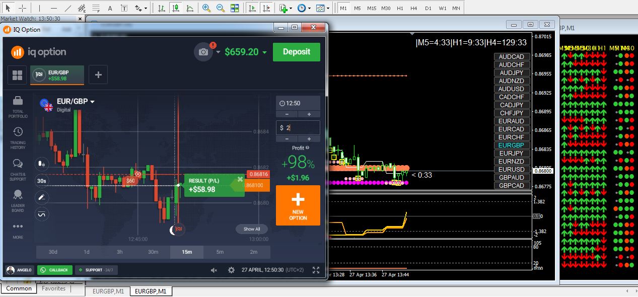Viewport: 638px width, 297px height.
Task: Select H4 timeframe in toolbar
Action: (414, 8)
